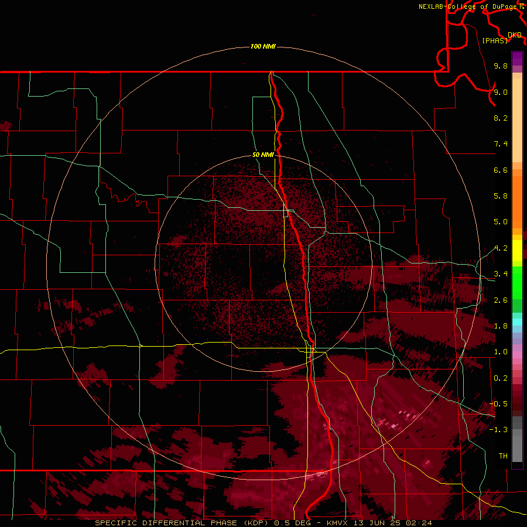527x527 pixels.
Task: Select the 1.8 value on the color scale
Action: click(x=501, y=326)
